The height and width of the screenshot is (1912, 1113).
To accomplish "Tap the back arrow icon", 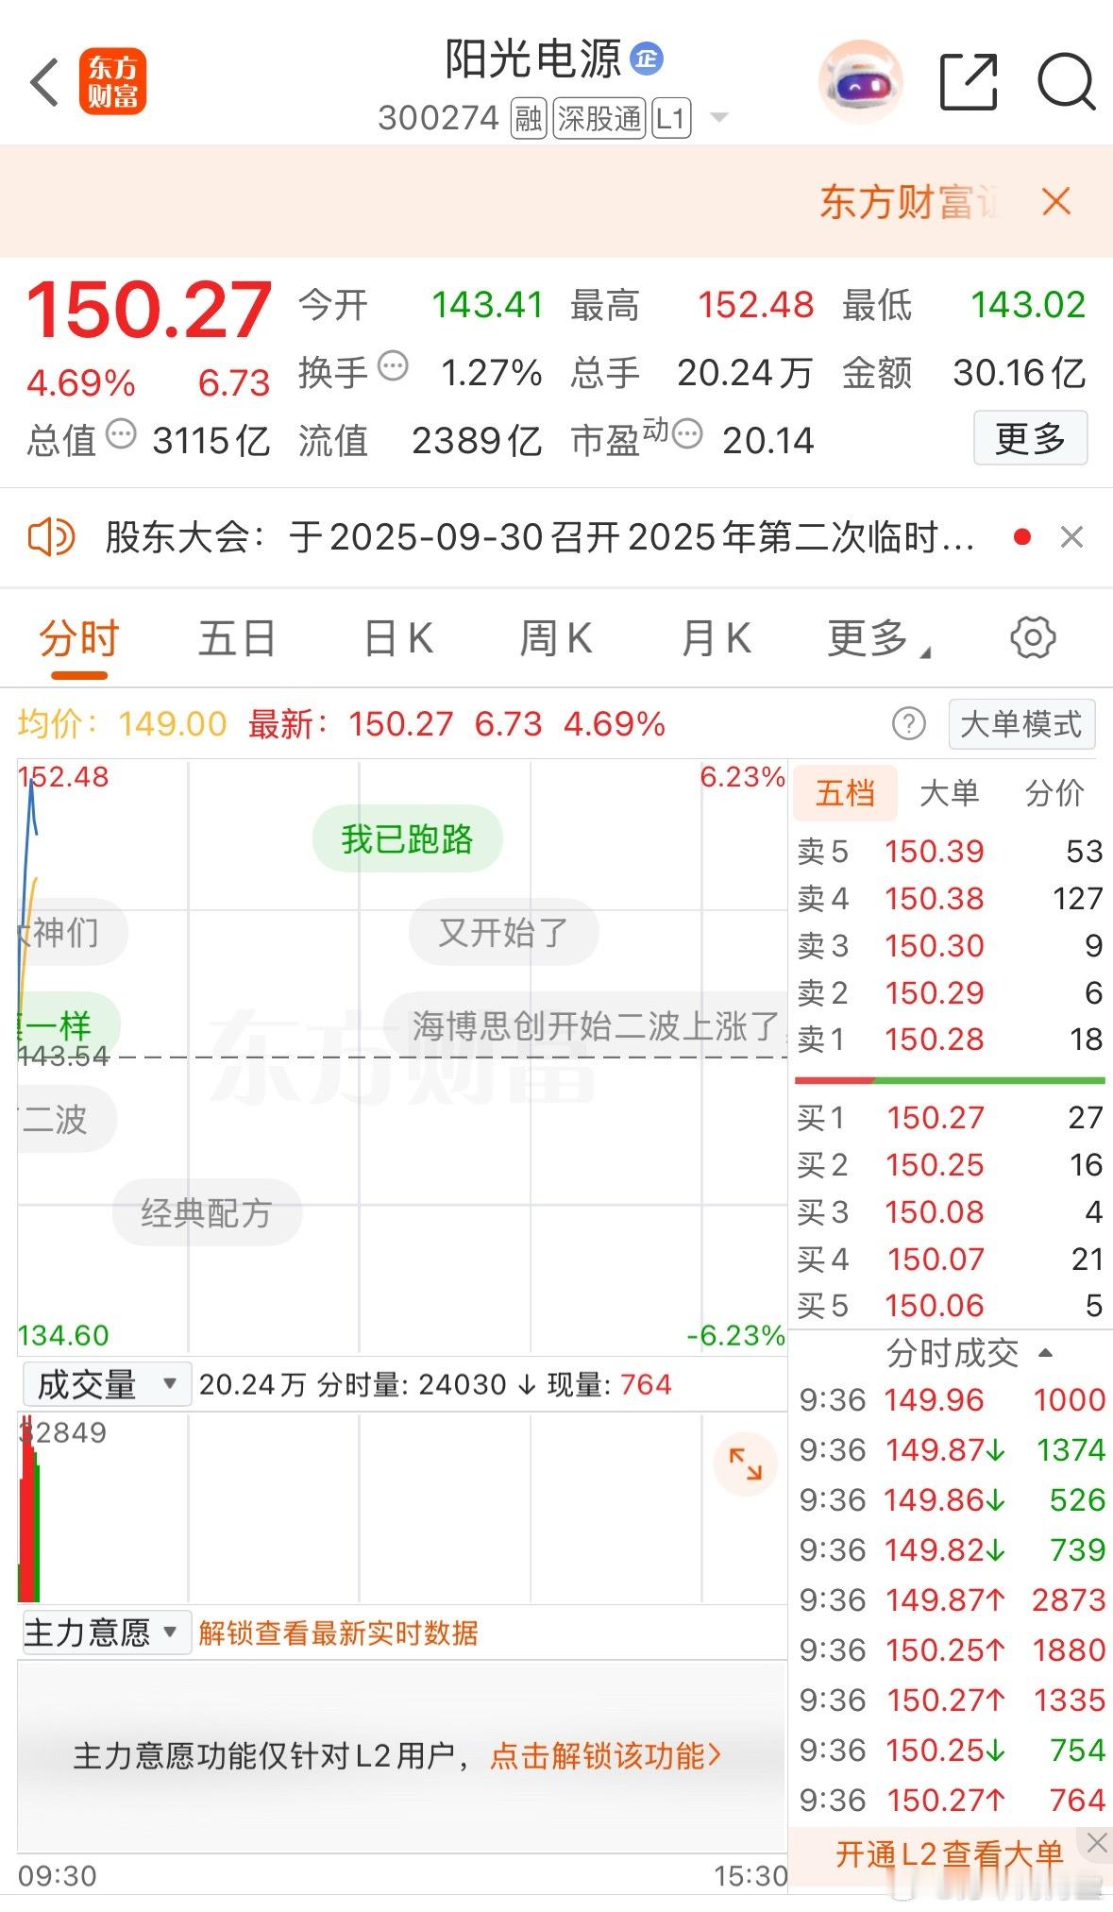I will pos(44,82).
